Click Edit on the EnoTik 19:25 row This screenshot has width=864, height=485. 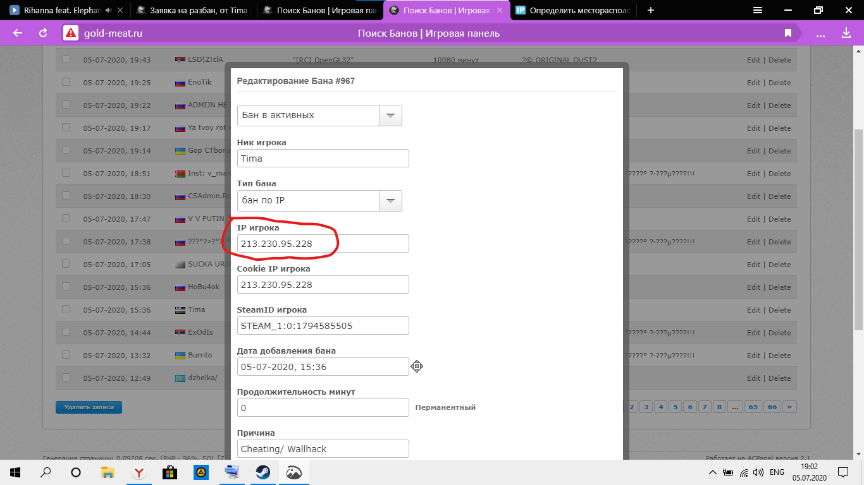click(x=753, y=83)
